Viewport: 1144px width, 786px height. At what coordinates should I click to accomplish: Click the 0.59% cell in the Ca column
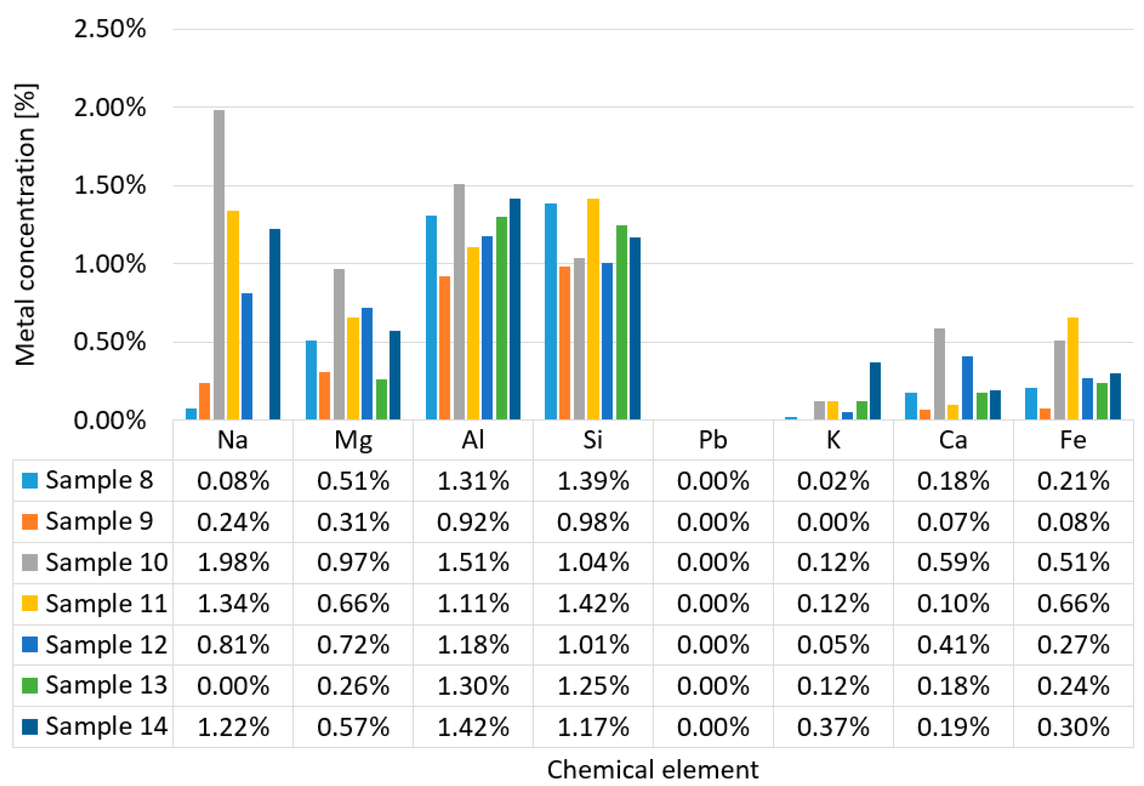953,563
